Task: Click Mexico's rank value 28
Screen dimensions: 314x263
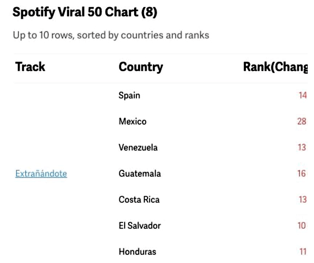Action: coord(302,121)
